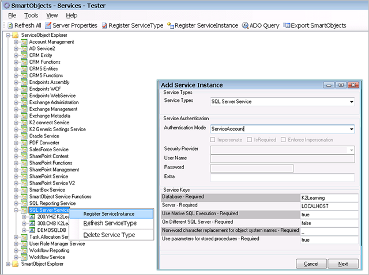Image resolution: width=369 pixels, height=275 pixels.
Task: Edit the Use Native SQL Execution value
Action: pos(329,215)
